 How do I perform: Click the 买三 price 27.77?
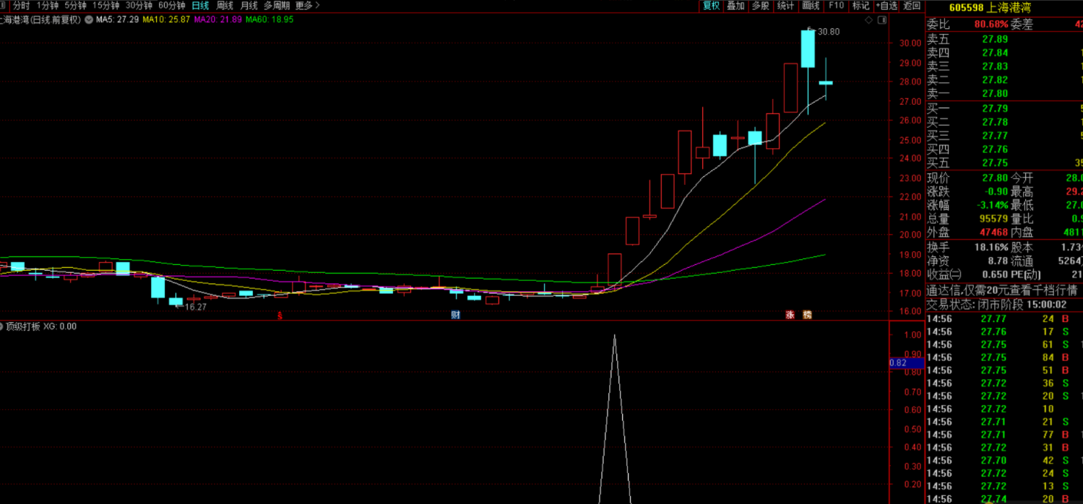click(x=995, y=135)
